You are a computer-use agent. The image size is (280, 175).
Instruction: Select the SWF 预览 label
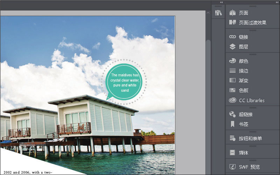pyautogui.click(x=249, y=167)
